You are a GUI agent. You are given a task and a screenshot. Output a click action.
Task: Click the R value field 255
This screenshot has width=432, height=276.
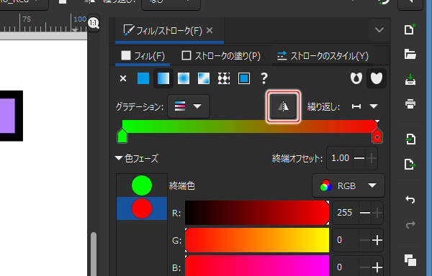[x=345, y=213]
